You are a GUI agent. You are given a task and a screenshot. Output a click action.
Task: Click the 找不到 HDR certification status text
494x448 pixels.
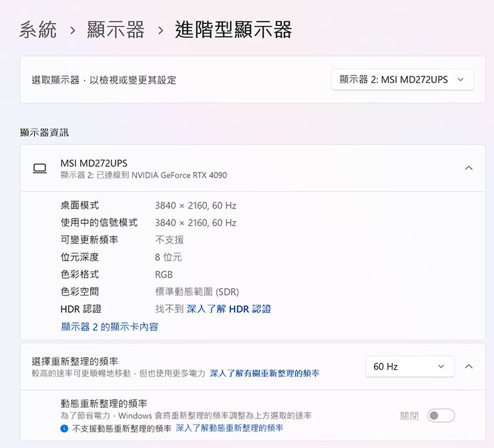point(170,309)
